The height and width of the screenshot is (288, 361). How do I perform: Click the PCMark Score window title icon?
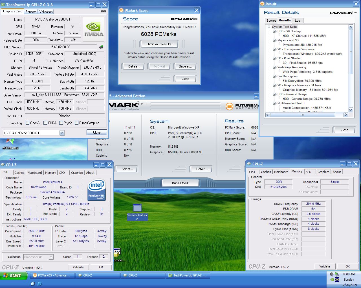pyautogui.click(x=122, y=10)
